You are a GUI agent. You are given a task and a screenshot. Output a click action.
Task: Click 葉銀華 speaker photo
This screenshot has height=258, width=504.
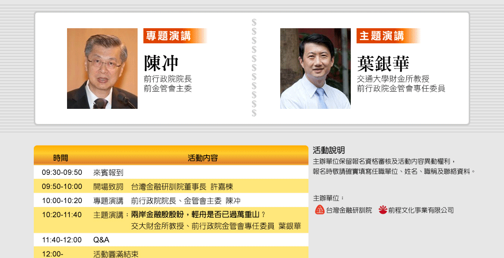click(316, 69)
